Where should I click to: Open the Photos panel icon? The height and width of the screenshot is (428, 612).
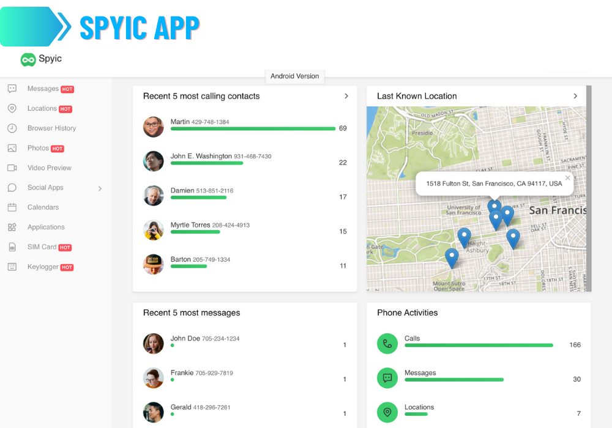[x=12, y=148]
